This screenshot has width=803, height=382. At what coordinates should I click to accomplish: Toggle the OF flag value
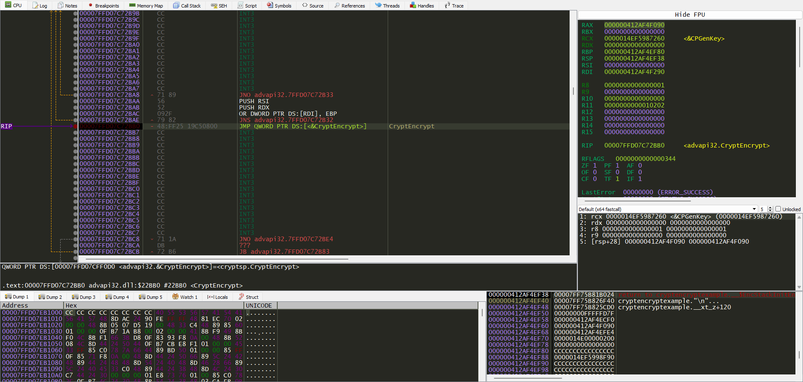(x=595, y=172)
